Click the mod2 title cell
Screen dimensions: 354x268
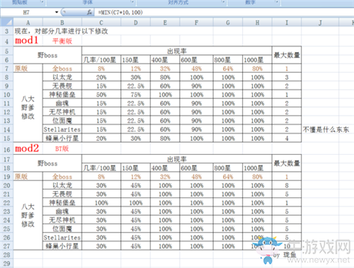click(28, 148)
